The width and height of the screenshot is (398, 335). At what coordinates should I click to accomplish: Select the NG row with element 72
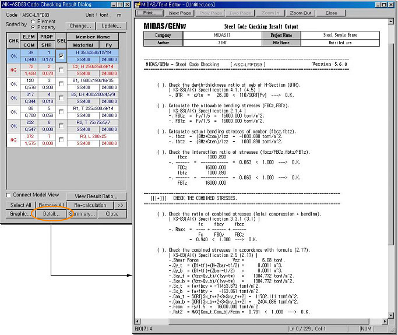coord(62,70)
